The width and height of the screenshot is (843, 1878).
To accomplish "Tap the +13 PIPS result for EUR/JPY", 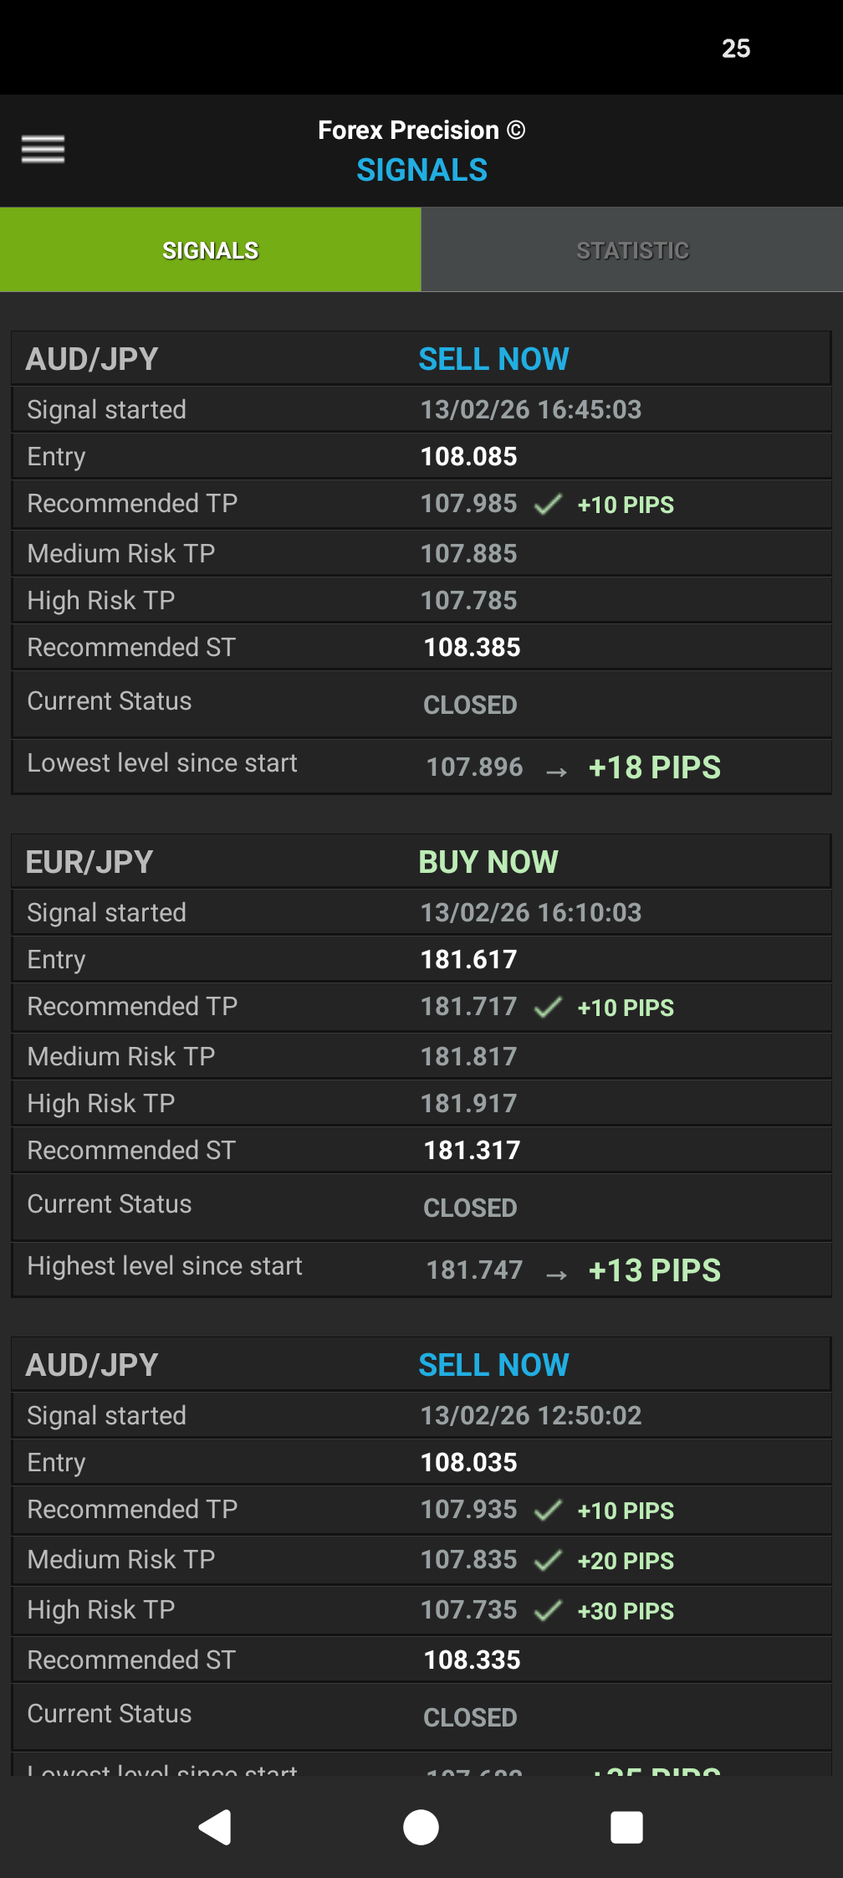I will point(655,1270).
